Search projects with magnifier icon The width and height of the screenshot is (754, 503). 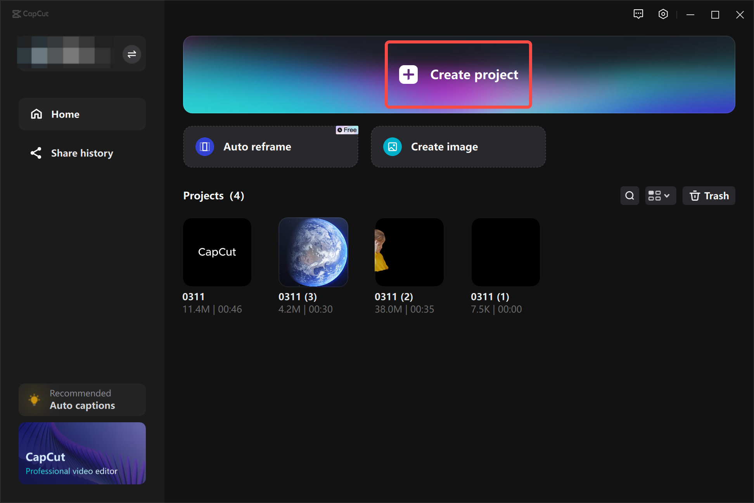[x=630, y=196]
